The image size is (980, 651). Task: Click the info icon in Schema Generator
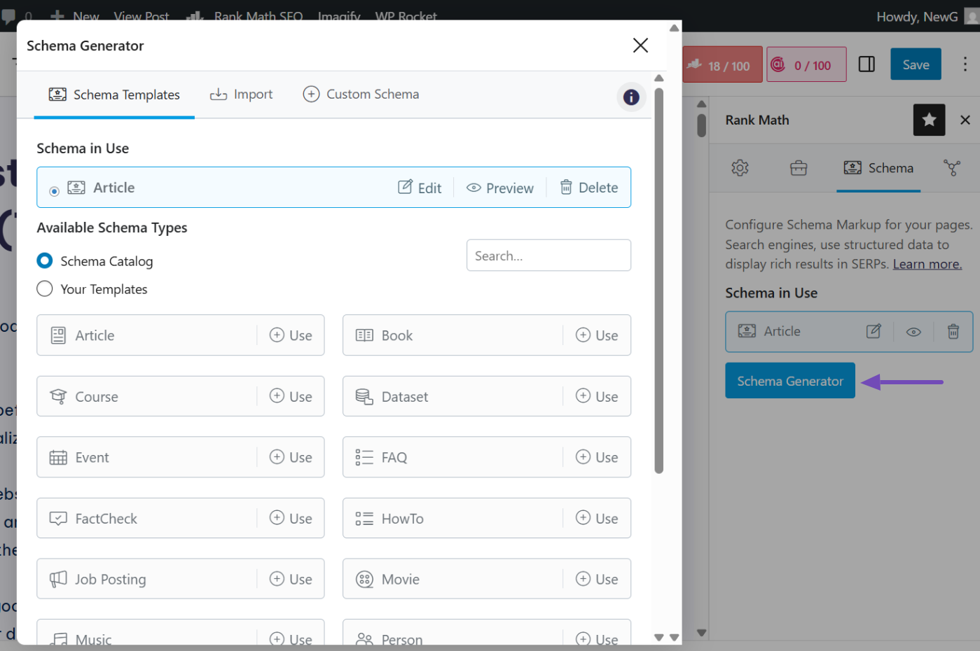click(630, 97)
